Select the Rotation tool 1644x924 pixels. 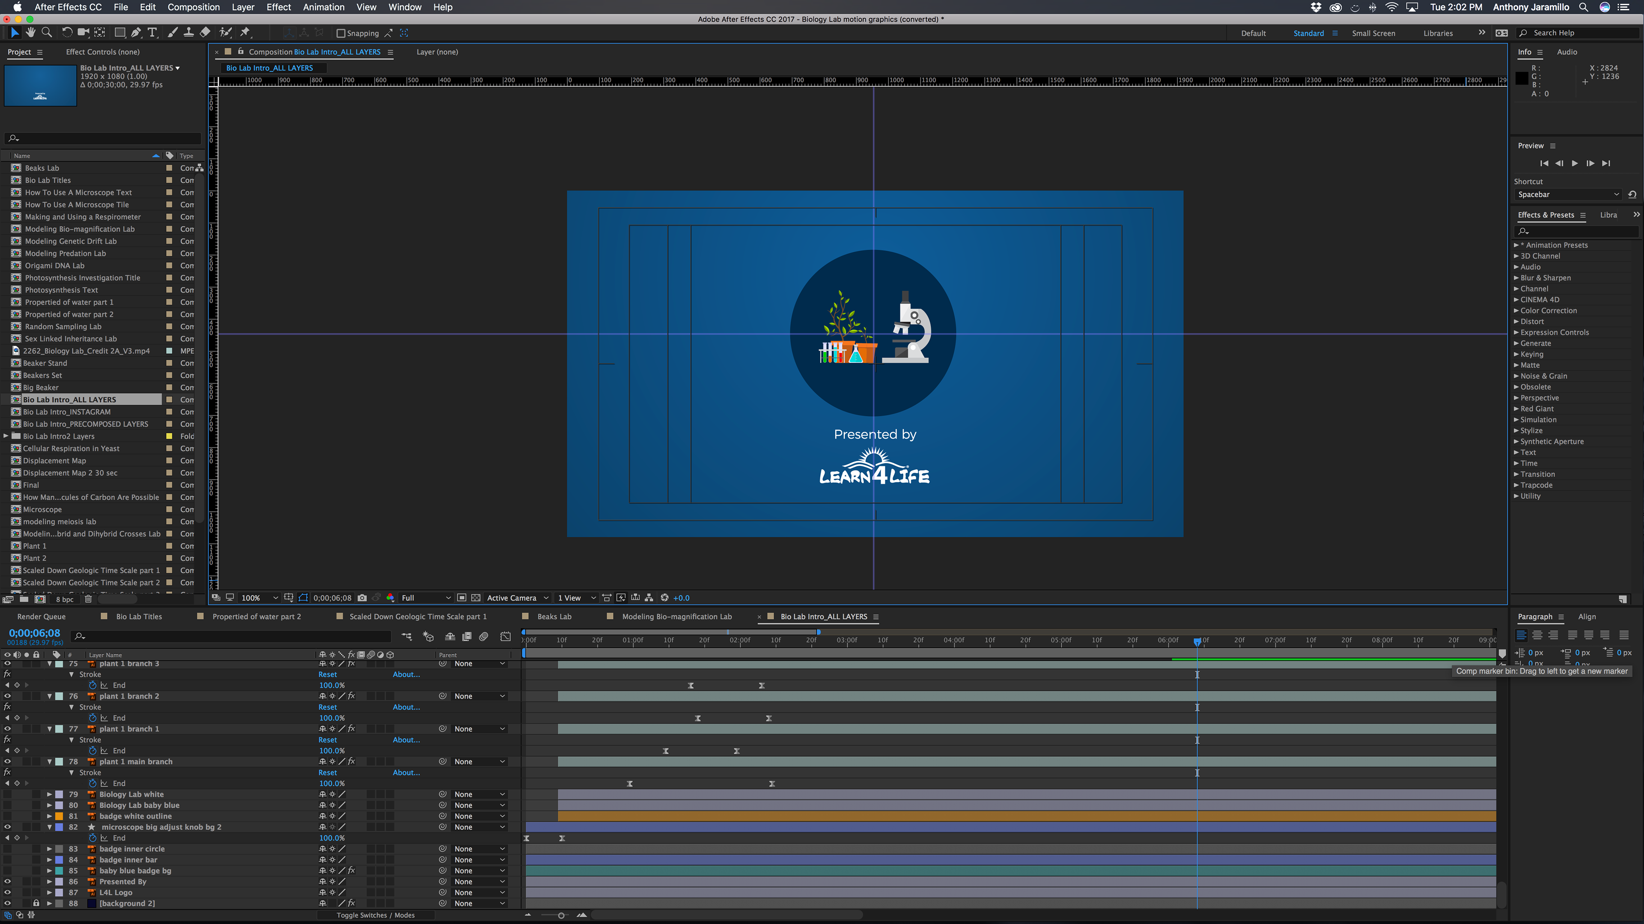pos(67,33)
